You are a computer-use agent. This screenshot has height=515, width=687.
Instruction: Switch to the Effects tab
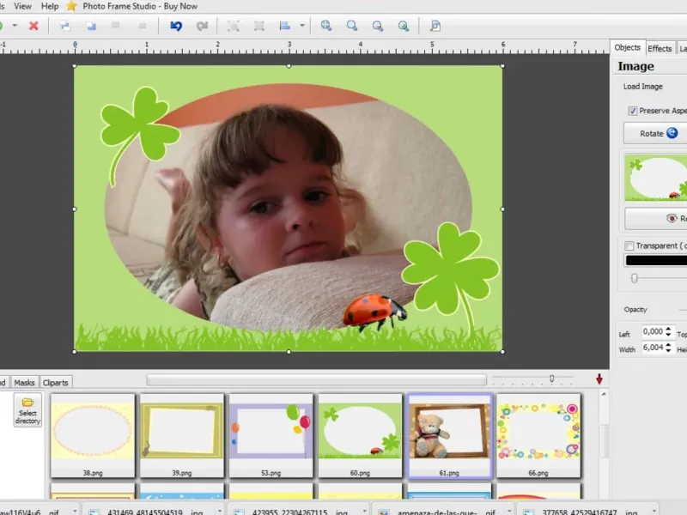[x=660, y=48]
